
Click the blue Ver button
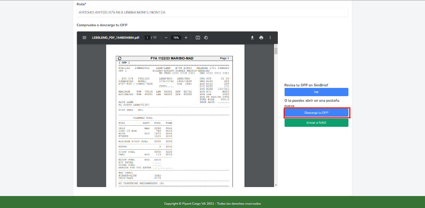coord(316,92)
